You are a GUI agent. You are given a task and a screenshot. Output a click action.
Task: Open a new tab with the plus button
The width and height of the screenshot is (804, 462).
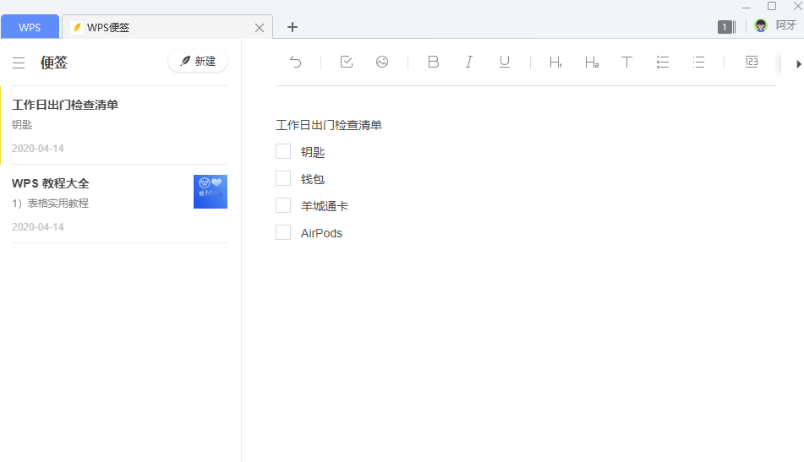[x=293, y=27]
